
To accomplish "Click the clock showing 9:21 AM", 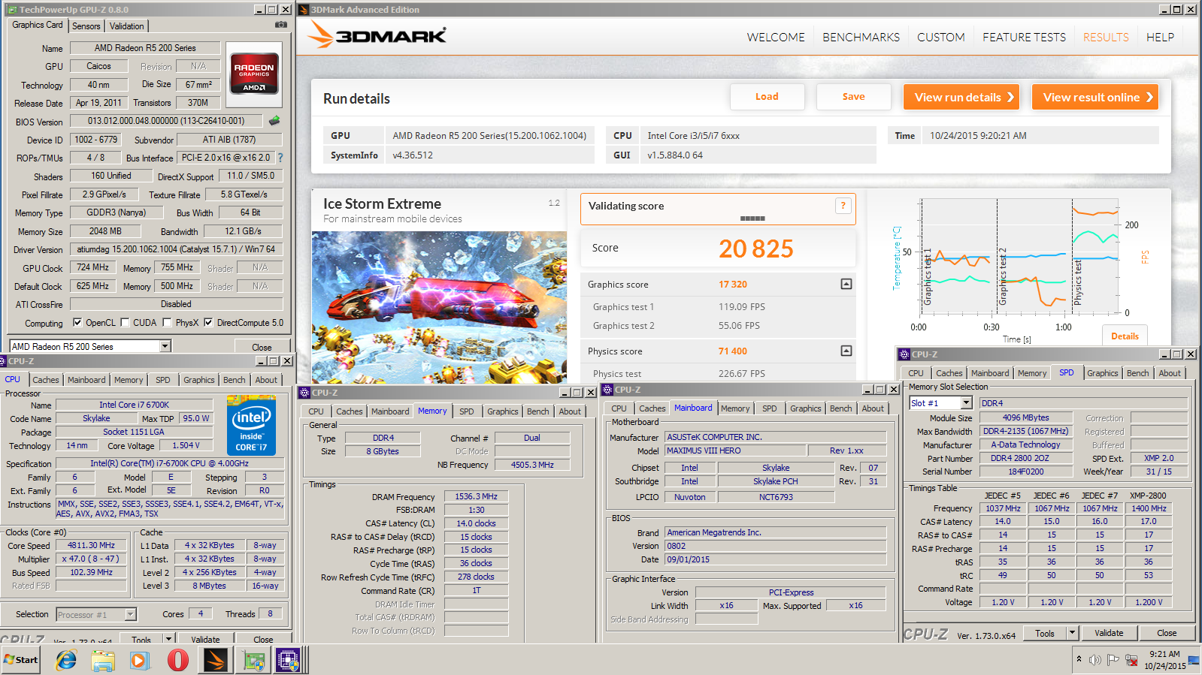I will (x=1164, y=654).
